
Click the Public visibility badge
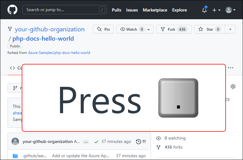[15, 46]
